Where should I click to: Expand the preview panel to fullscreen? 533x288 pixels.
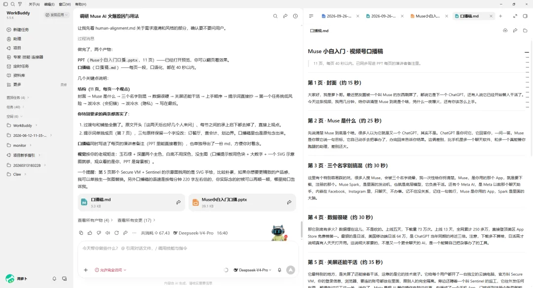pos(515,16)
